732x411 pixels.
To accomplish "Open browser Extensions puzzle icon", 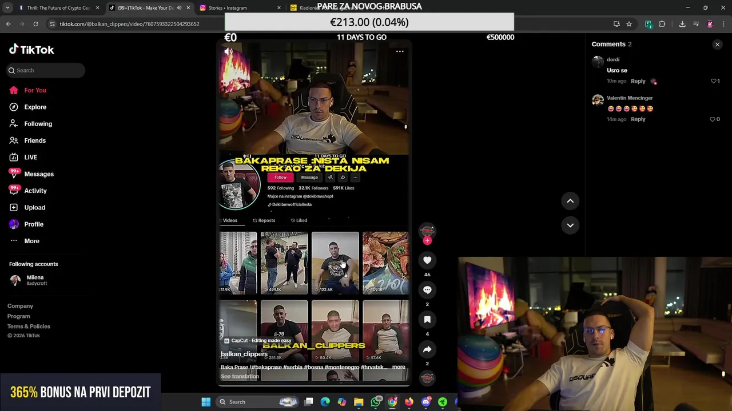I will [662, 24].
